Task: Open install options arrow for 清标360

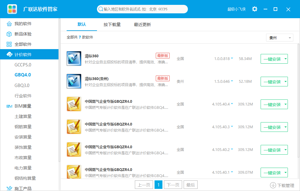Action: (285, 59)
